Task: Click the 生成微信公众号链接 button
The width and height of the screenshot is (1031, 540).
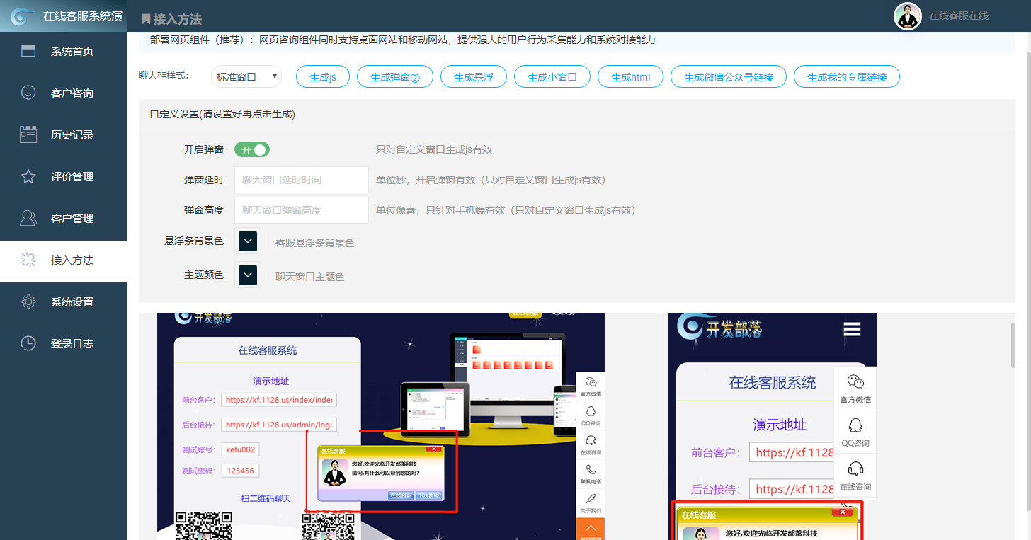Action: coord(729,77)
